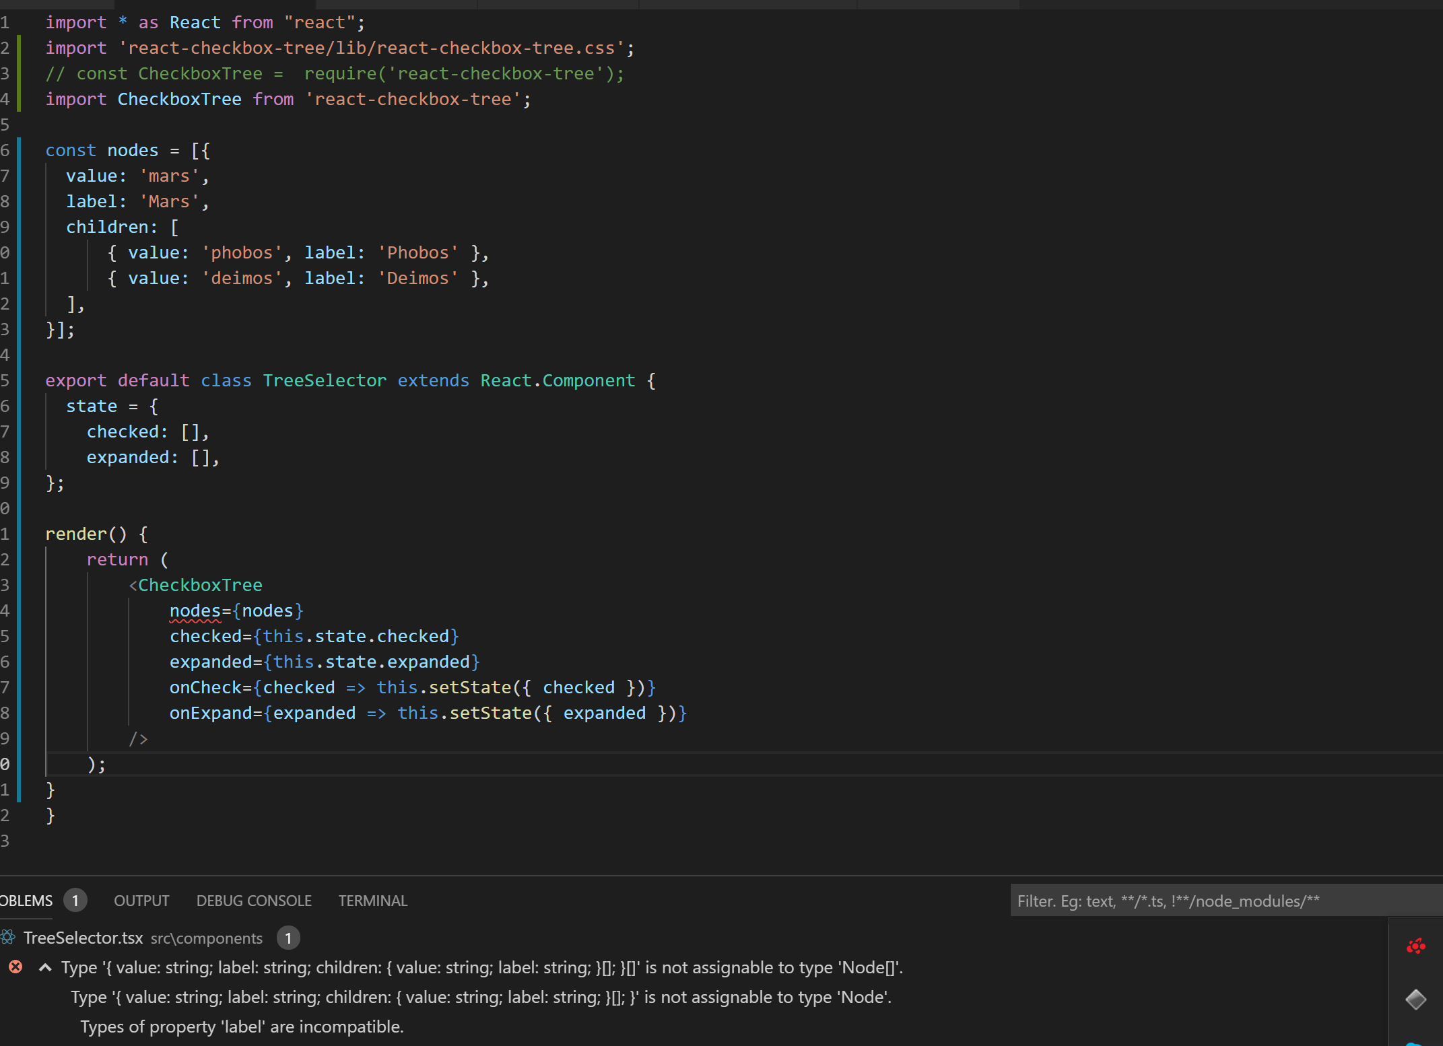Select the PROBLEMS tab

pyautogui.click(x=26, y=900)
